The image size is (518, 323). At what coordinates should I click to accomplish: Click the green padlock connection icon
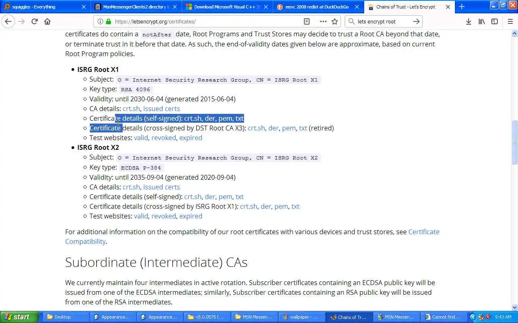108,21
